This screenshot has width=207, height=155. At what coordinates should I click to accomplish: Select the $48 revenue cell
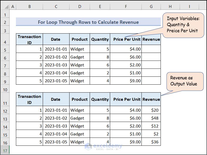(151, 118)
